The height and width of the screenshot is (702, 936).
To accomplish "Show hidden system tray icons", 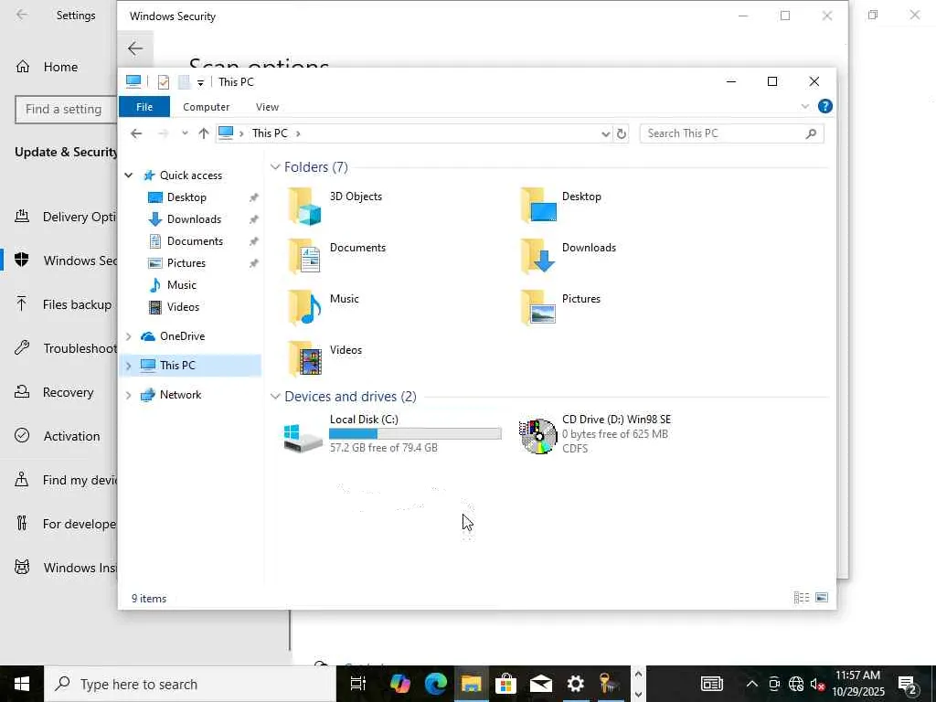I will (752, 684).
